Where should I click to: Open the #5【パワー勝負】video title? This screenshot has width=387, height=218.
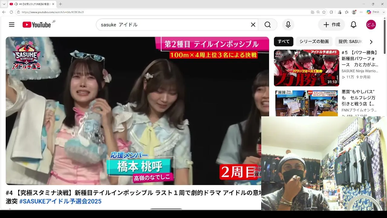pyautogui.click(x=360, y=59)
